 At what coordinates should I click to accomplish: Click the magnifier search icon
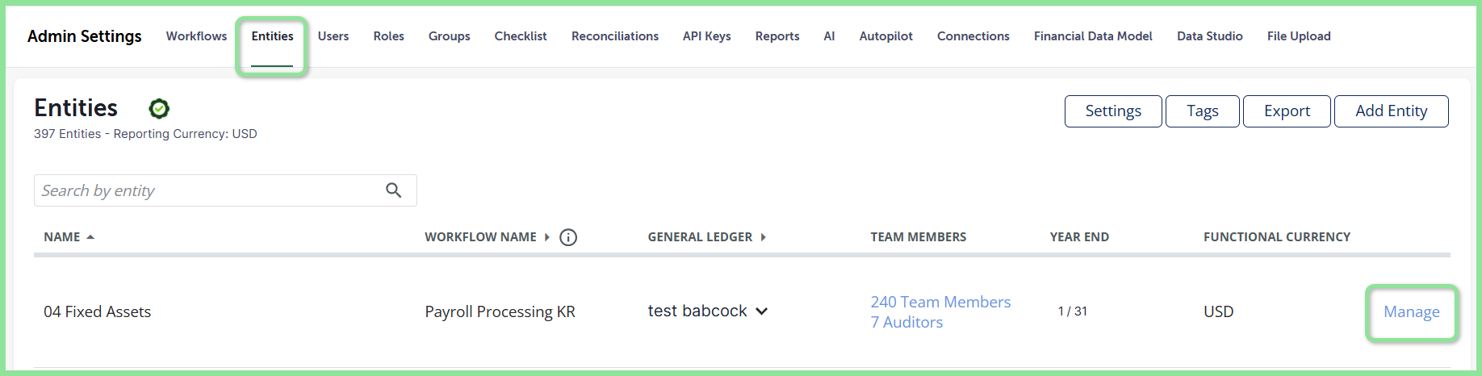[394, 190]
